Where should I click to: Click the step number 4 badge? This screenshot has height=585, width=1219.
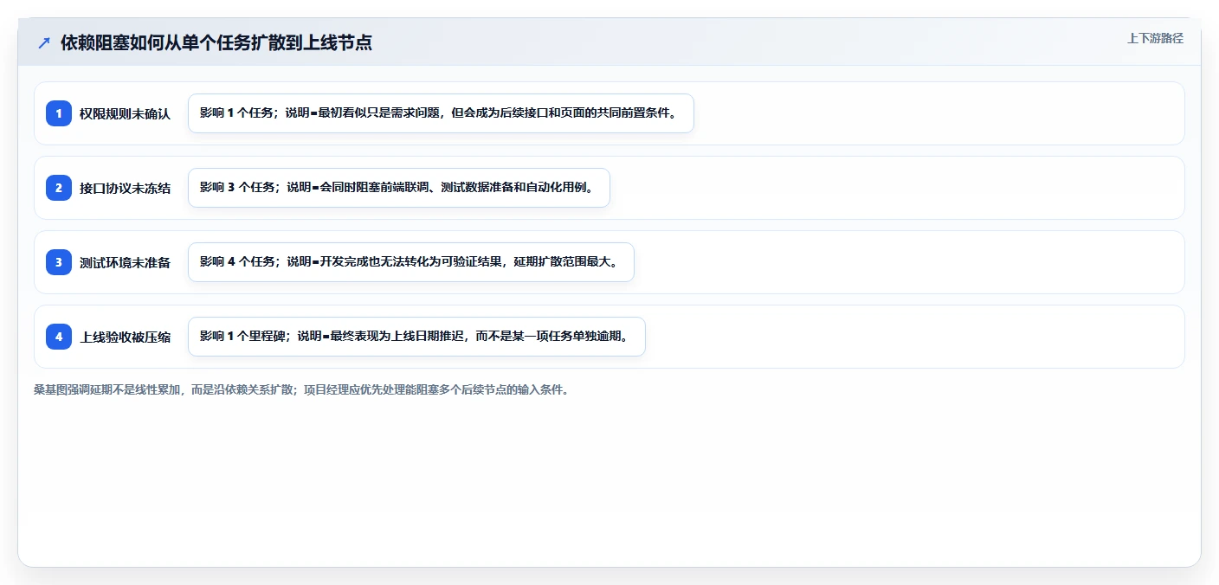pyautogui.click(x=59, y=337)
